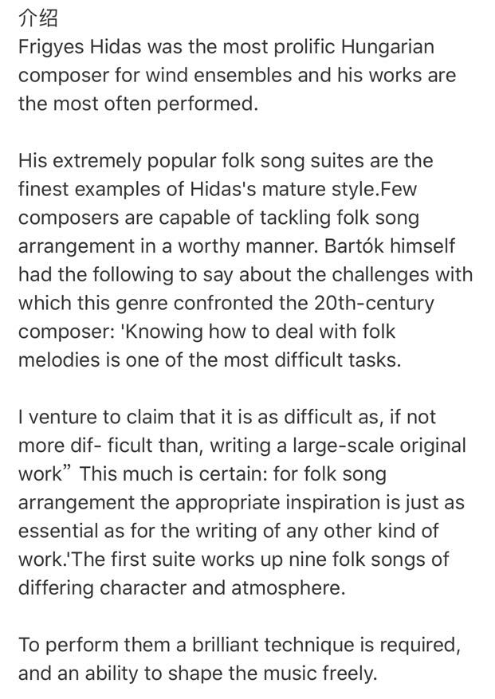The image size is (495, 699).
Task: Click the words the most often performed
Action: pos(138,104)
